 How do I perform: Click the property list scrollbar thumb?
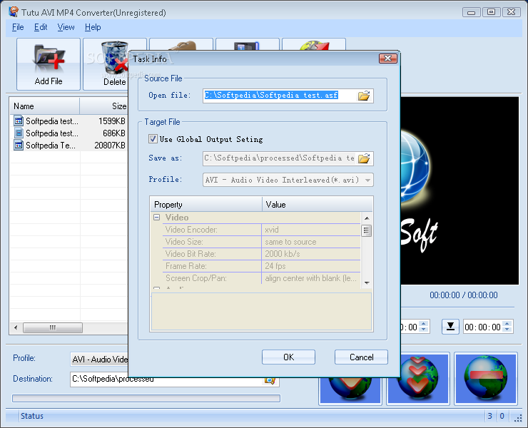point(366,230)
